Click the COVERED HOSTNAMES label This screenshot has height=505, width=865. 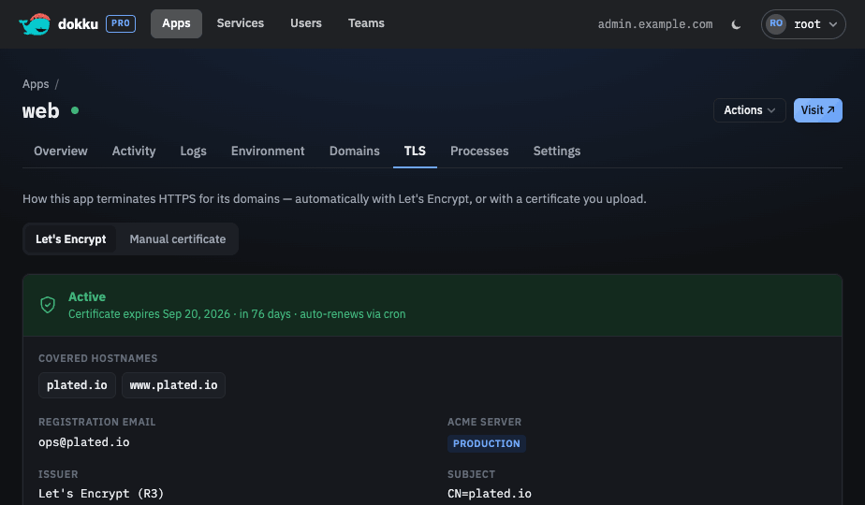coord(98,358)
